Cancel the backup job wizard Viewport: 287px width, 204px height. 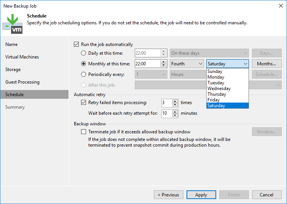click(266, 195)
